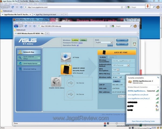Open Network and Sharing Center
This screenshot has width=162, height=129.
[143, 121]
